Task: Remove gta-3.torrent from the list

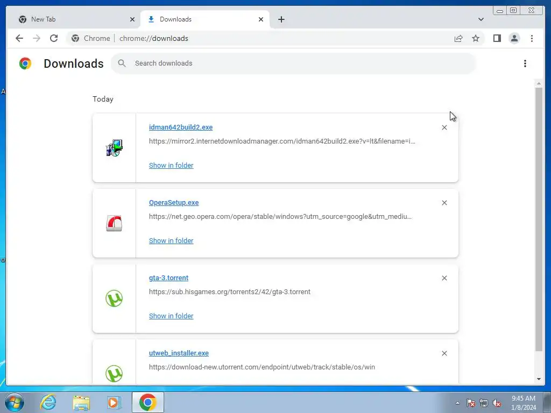Action: 444,278
